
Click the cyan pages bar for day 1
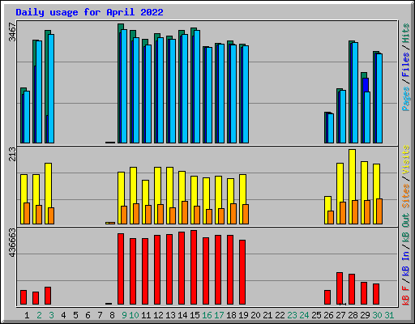[x=27, y=117]
